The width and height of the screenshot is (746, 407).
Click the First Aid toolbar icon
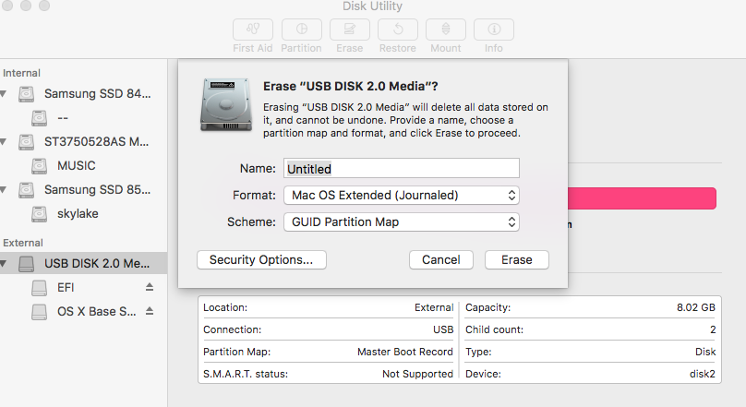coord(252,30)
